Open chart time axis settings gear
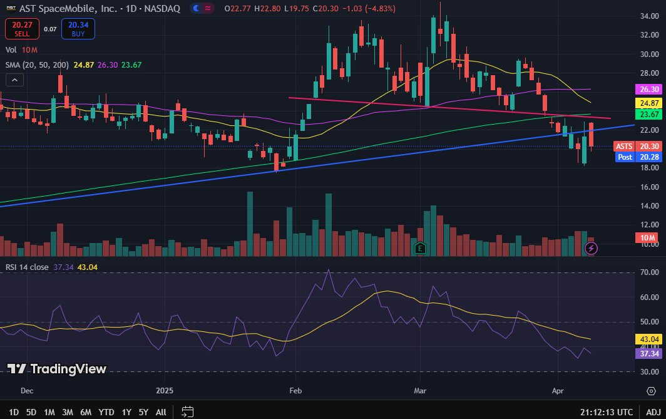 pos(651,391)
